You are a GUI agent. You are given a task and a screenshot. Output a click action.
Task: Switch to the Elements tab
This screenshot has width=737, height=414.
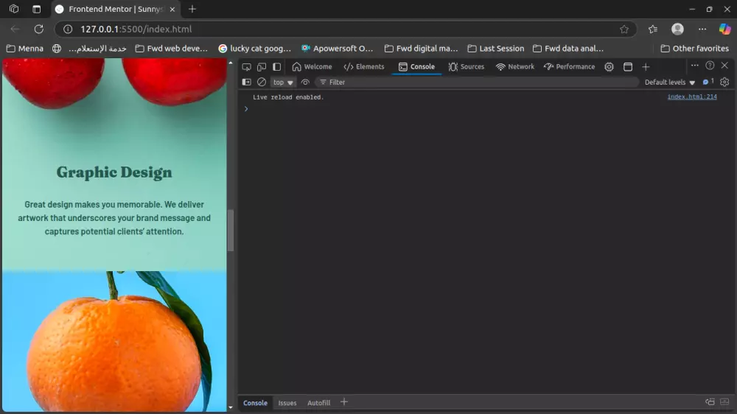click(x=364, y=67)
